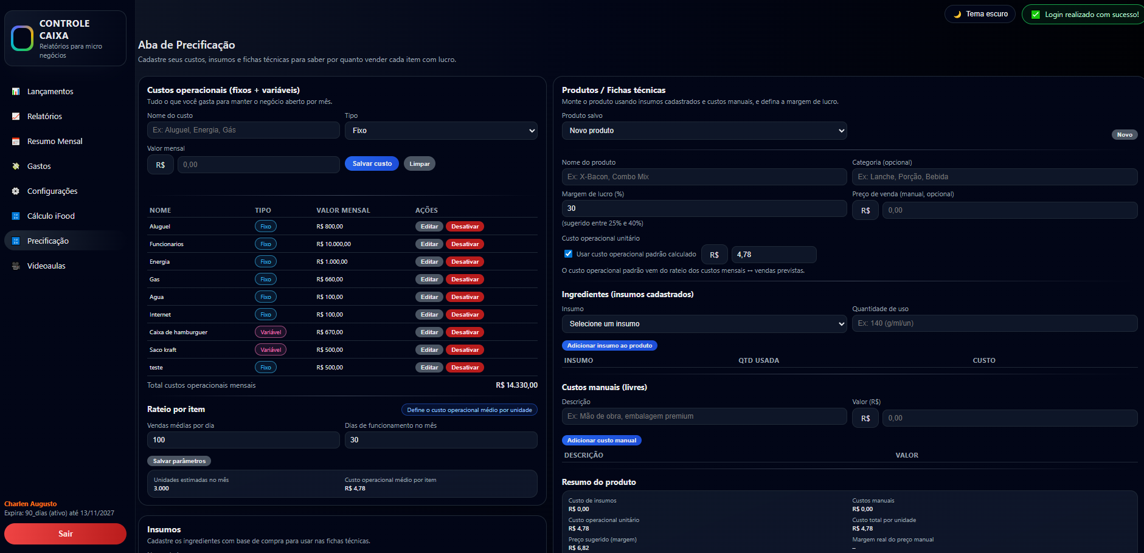This screenshot has width=1144, height=553.
Task: Click the Configurações gear icon
Action: 16,191
